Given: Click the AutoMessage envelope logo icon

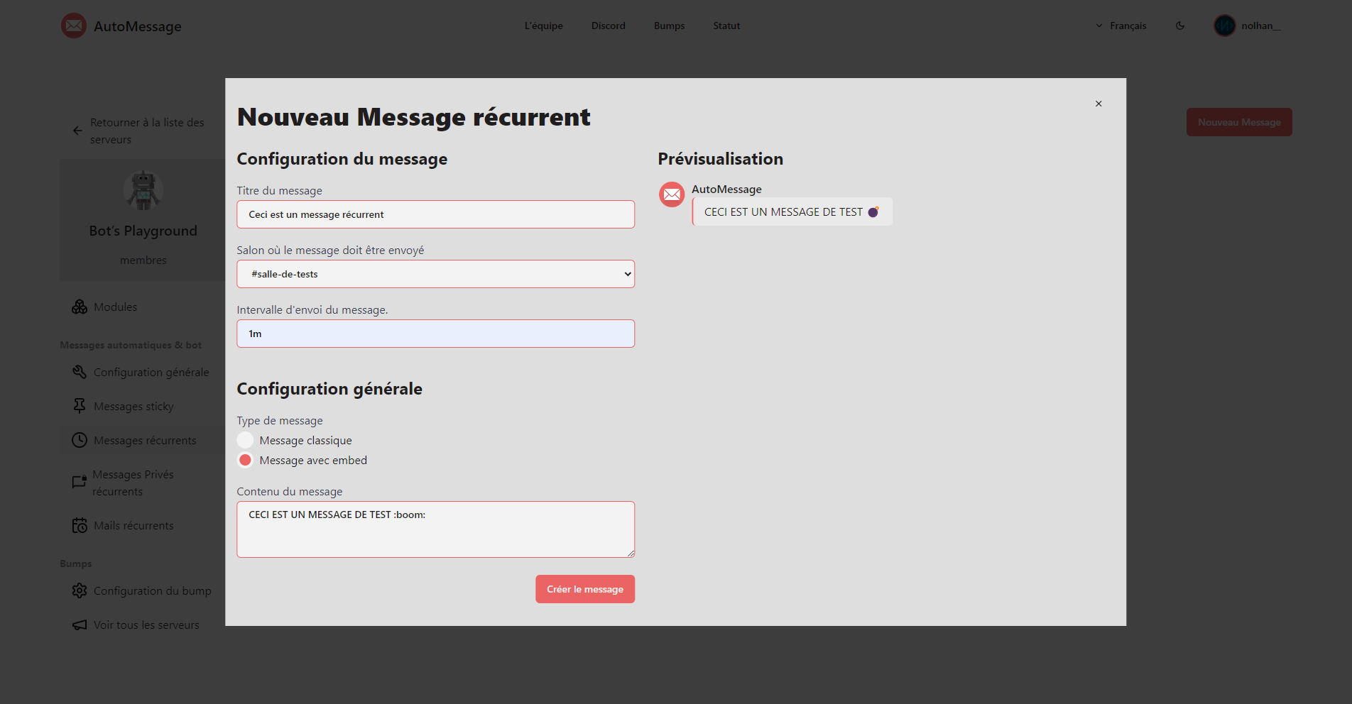Looking at the screenshot, I should coord(74,26).
